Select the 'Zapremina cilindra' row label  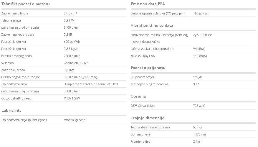click(15, 13)
